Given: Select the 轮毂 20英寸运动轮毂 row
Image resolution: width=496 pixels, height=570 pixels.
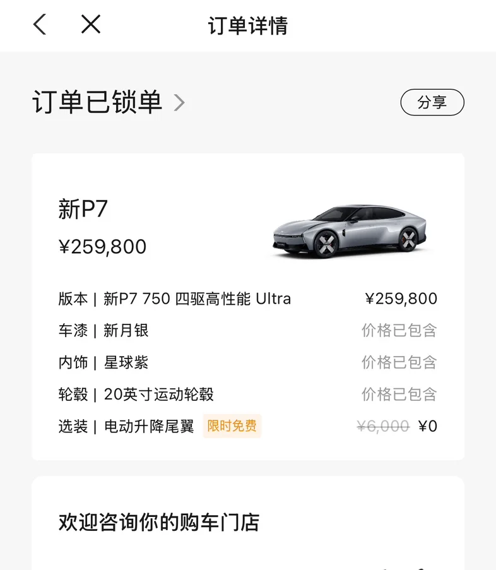Looking at the screenshot, I should coord(247,395).
